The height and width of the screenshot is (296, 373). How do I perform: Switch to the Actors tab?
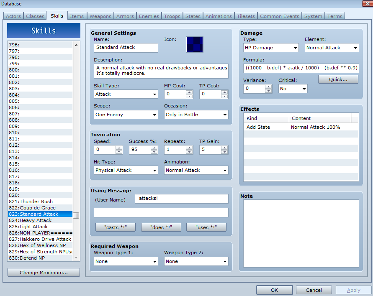coord(13,16)
